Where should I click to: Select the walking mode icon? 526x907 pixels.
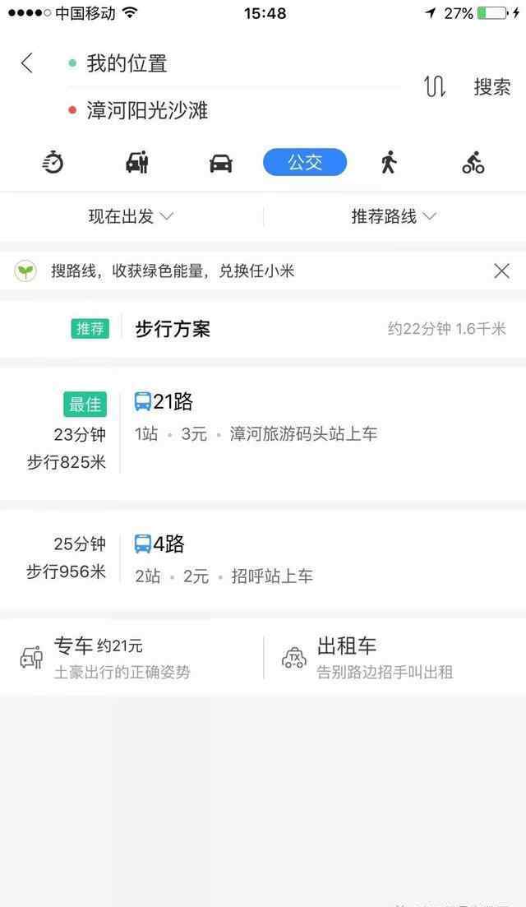tap(389, 162)
